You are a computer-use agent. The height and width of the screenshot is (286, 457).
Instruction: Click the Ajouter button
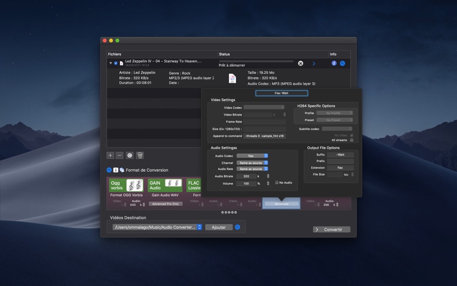pyautogui.click(x=219, y=227)
